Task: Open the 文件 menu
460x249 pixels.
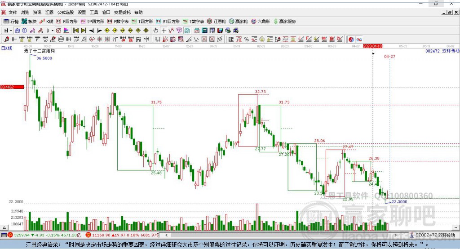Action: click(13, 12)
